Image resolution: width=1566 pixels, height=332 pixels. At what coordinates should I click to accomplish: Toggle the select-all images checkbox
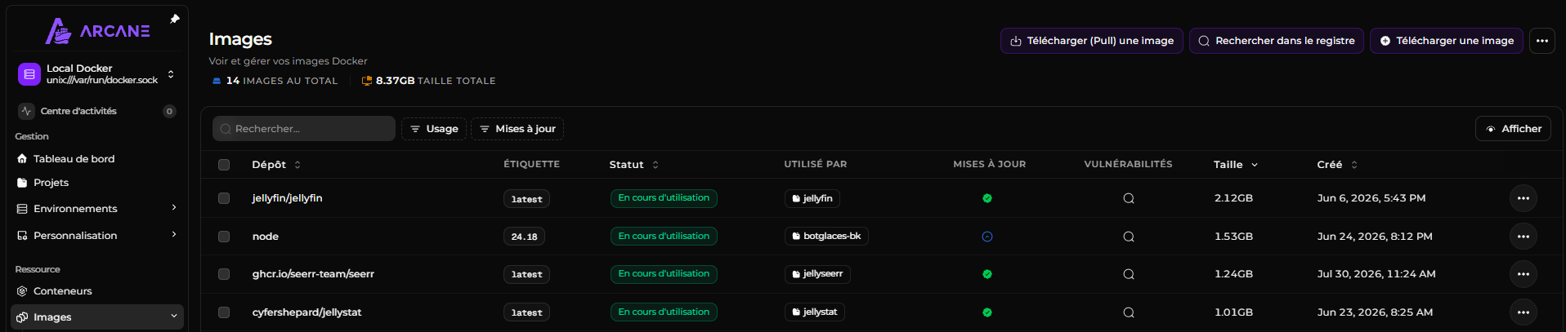224,165
